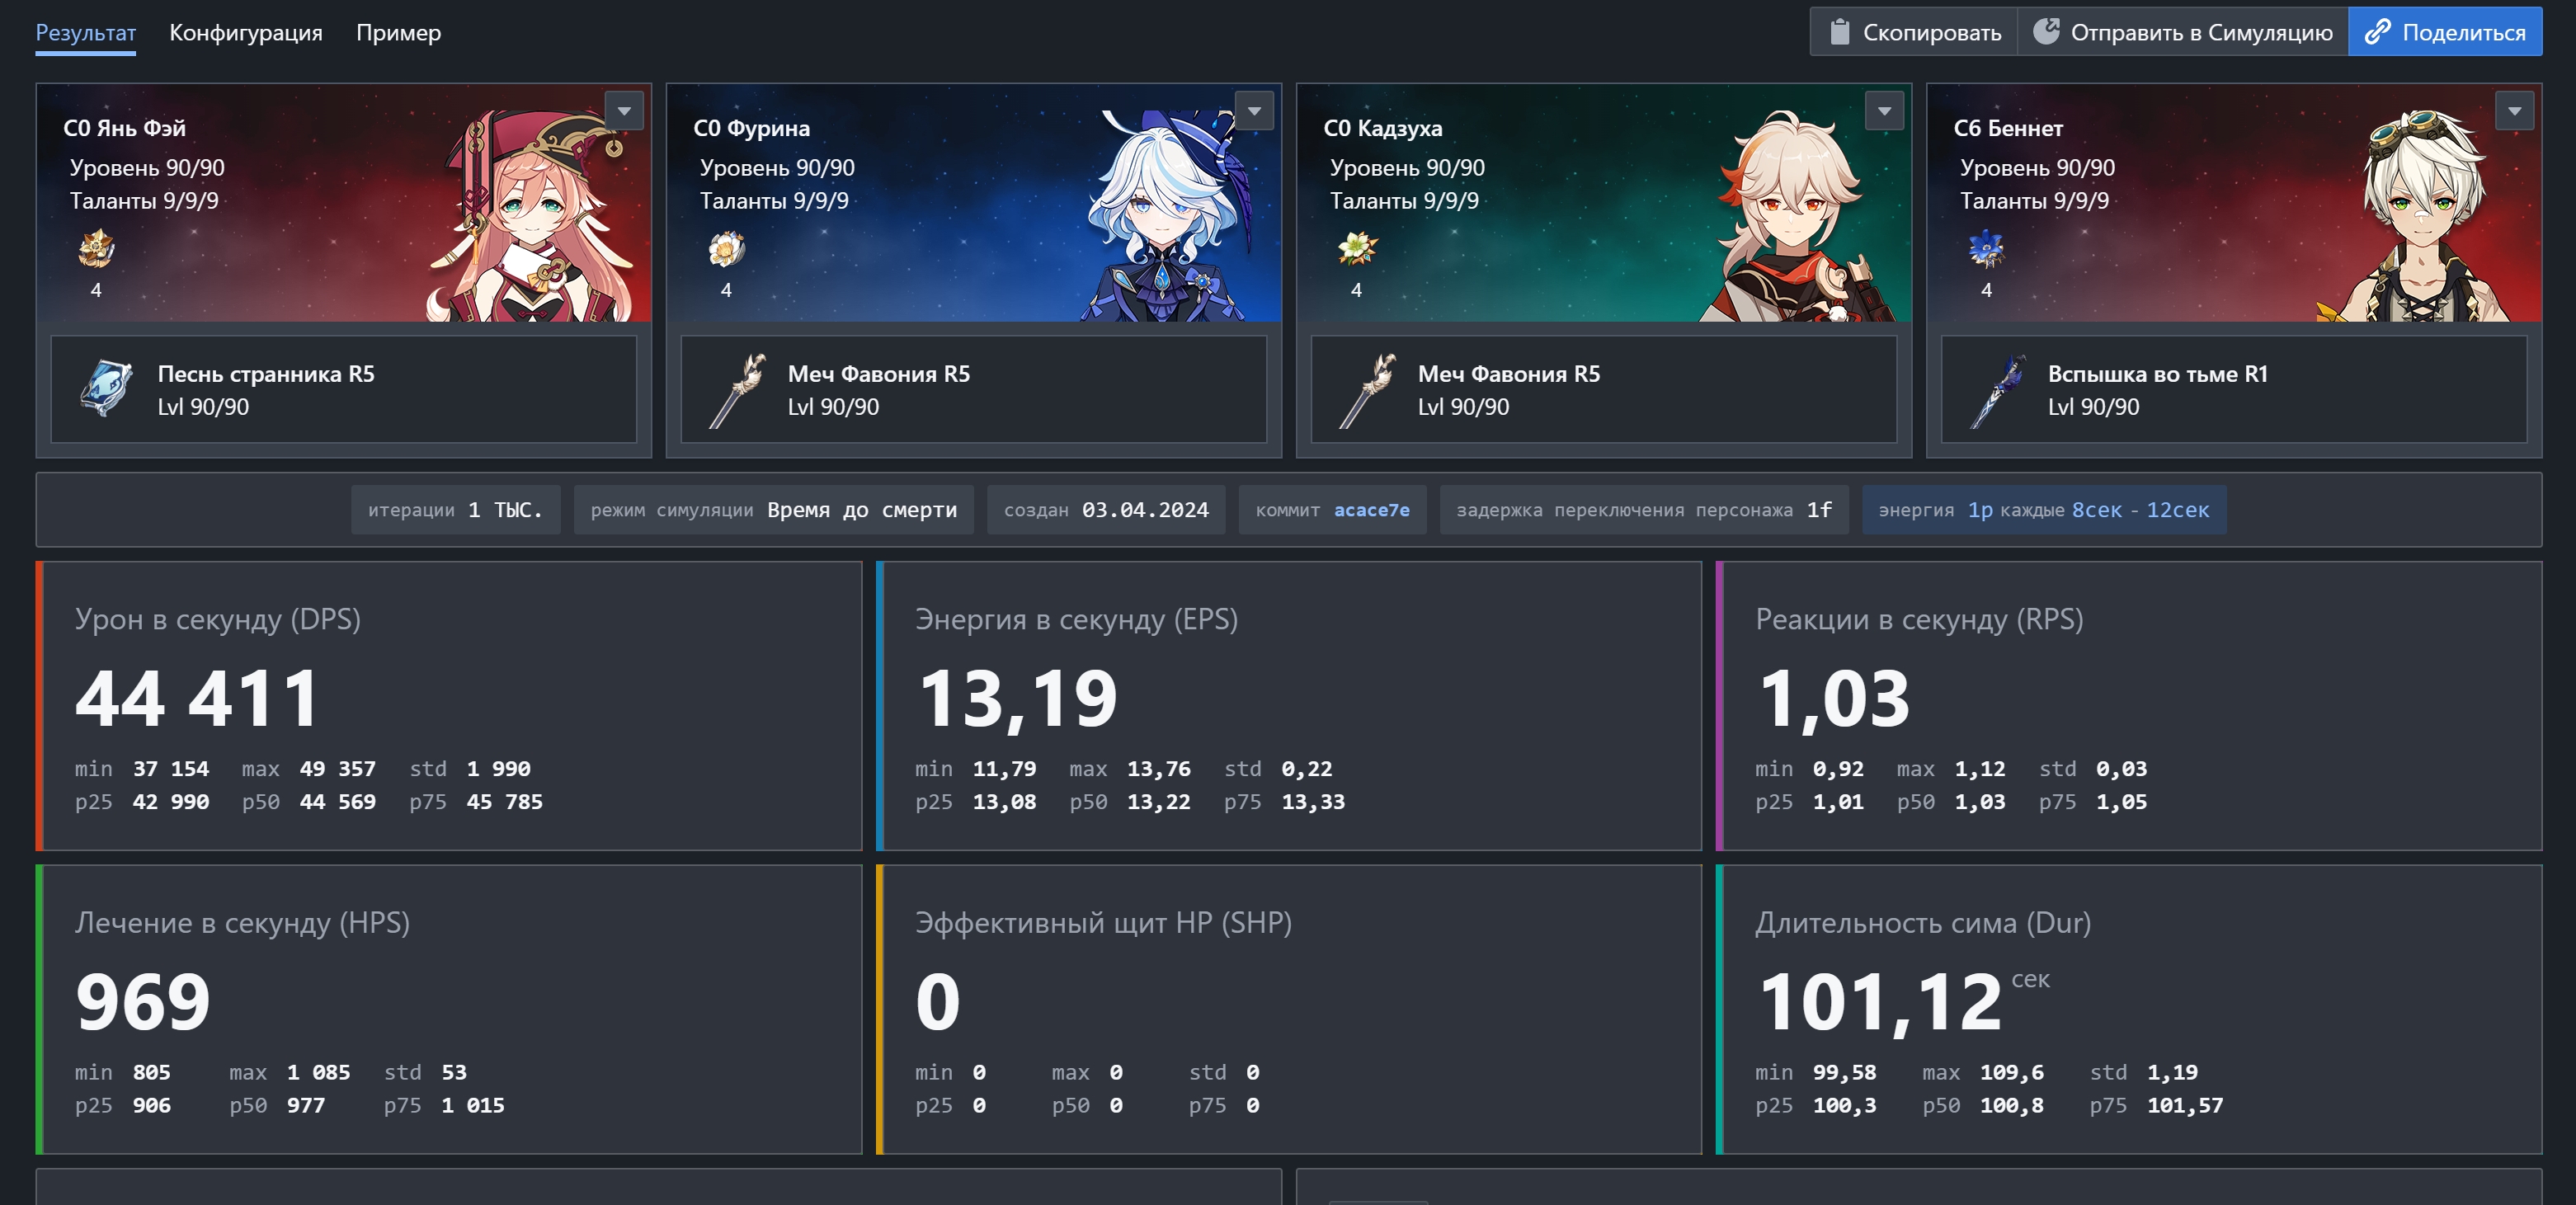Click Yan Fei's character portrait
The width and height of the screenshot is (2576, 1205).
pyautogui.click(x=530, y=215)
